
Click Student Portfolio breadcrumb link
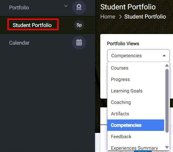coord(145,17)
